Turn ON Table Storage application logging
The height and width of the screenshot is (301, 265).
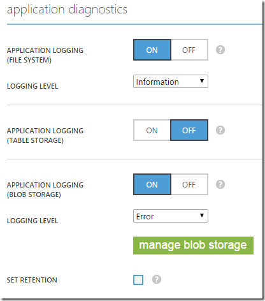coord(152,130)
